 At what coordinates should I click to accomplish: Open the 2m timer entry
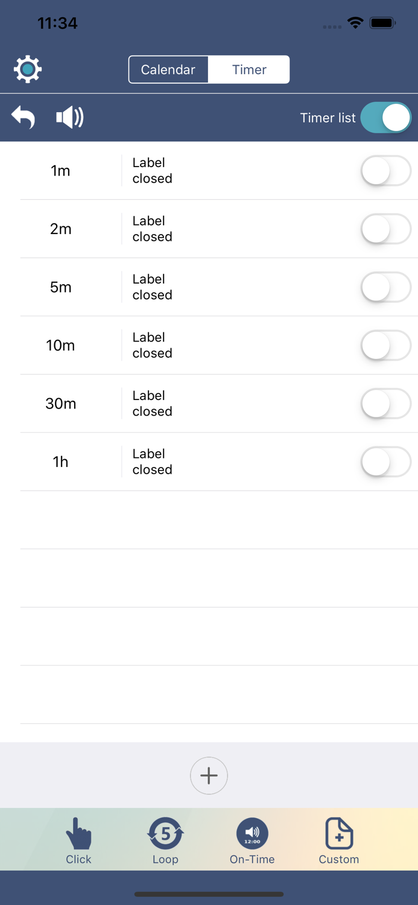click(61, 229)
